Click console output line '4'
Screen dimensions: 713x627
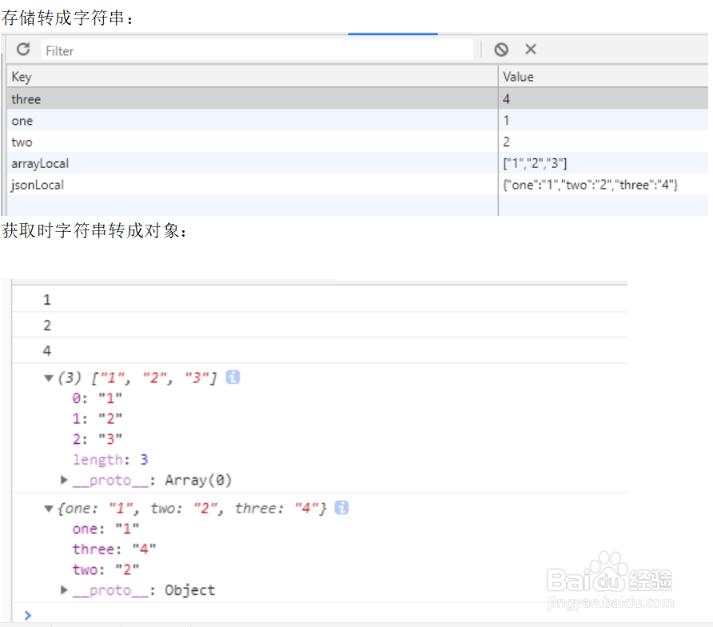[47, 350]
